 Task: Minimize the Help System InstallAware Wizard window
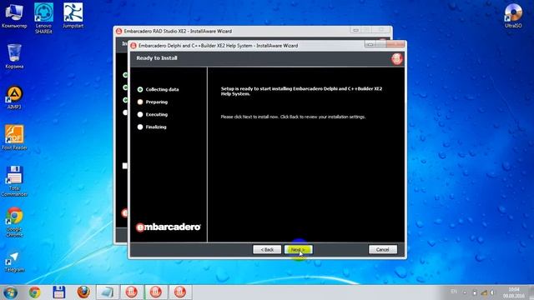[x=370, y=44]
